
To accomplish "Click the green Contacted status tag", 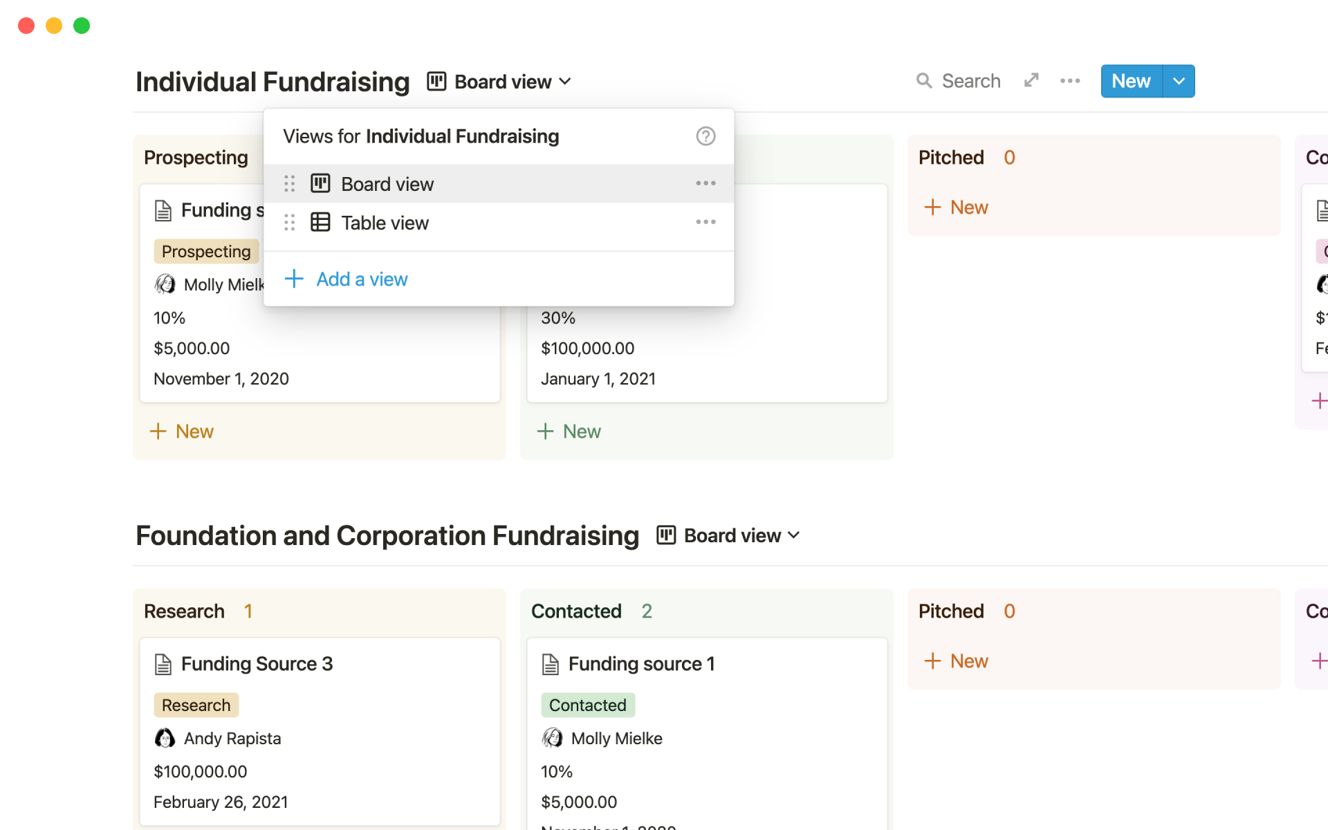I will coord(587,705).
